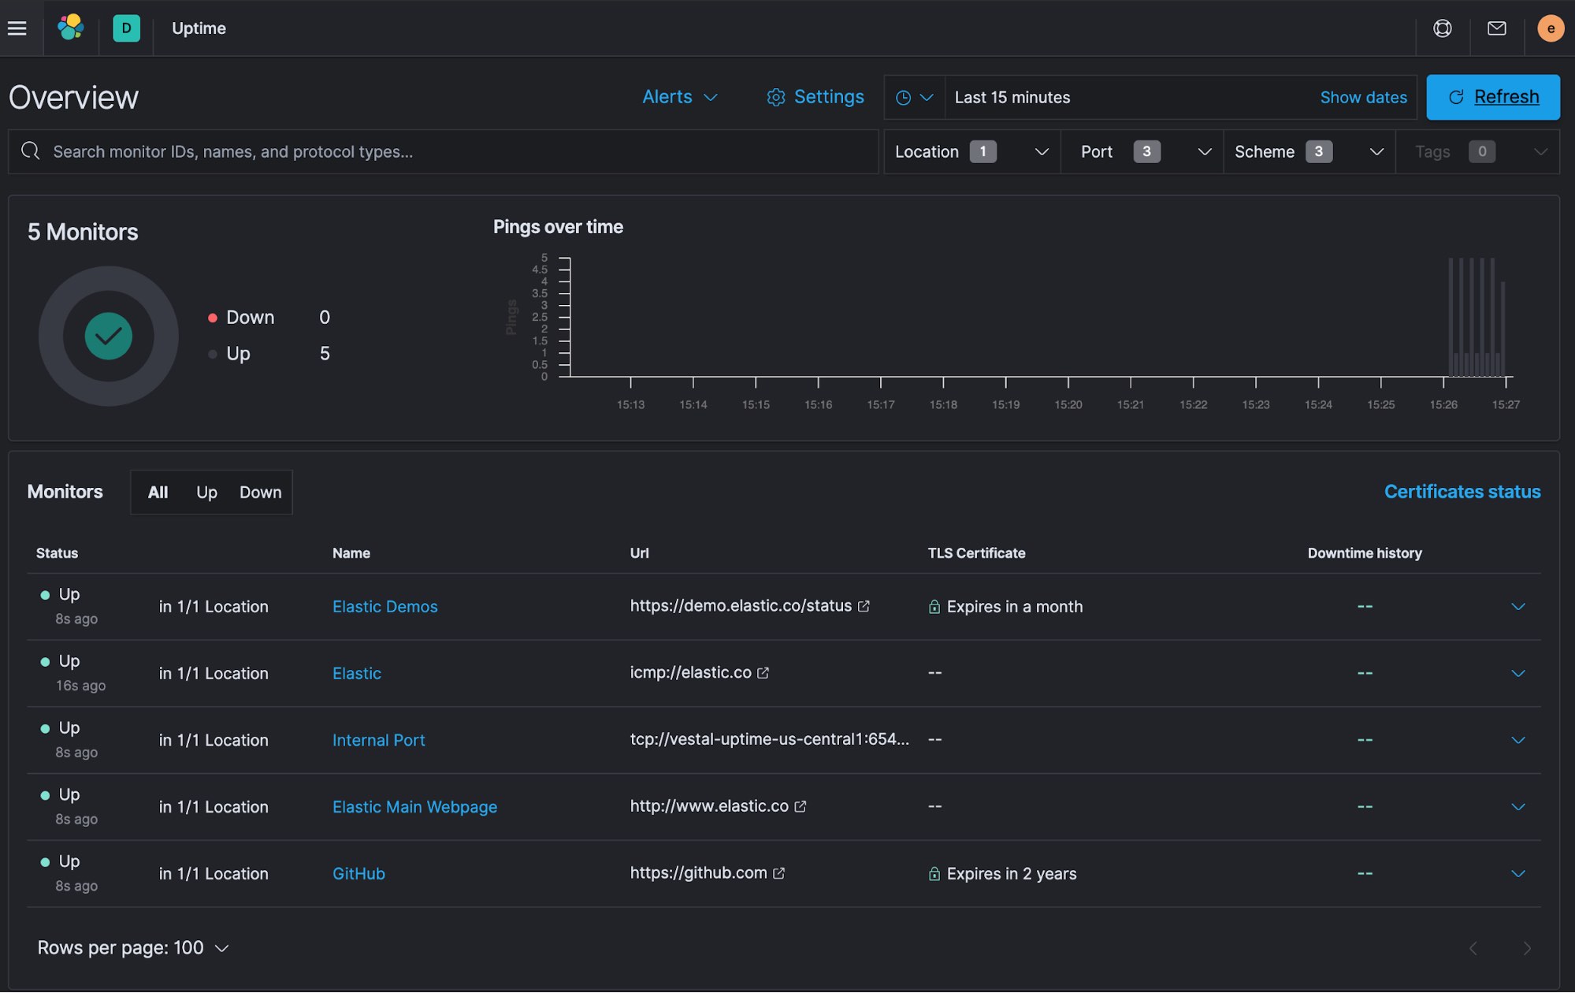Viewport: 1575px width, 993px height.
Task: Open the Tags filter dropdown
Action: point(1477,151)
